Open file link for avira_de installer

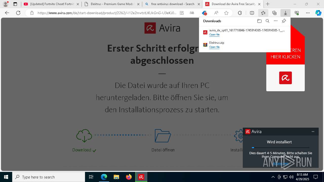[214, 35]
